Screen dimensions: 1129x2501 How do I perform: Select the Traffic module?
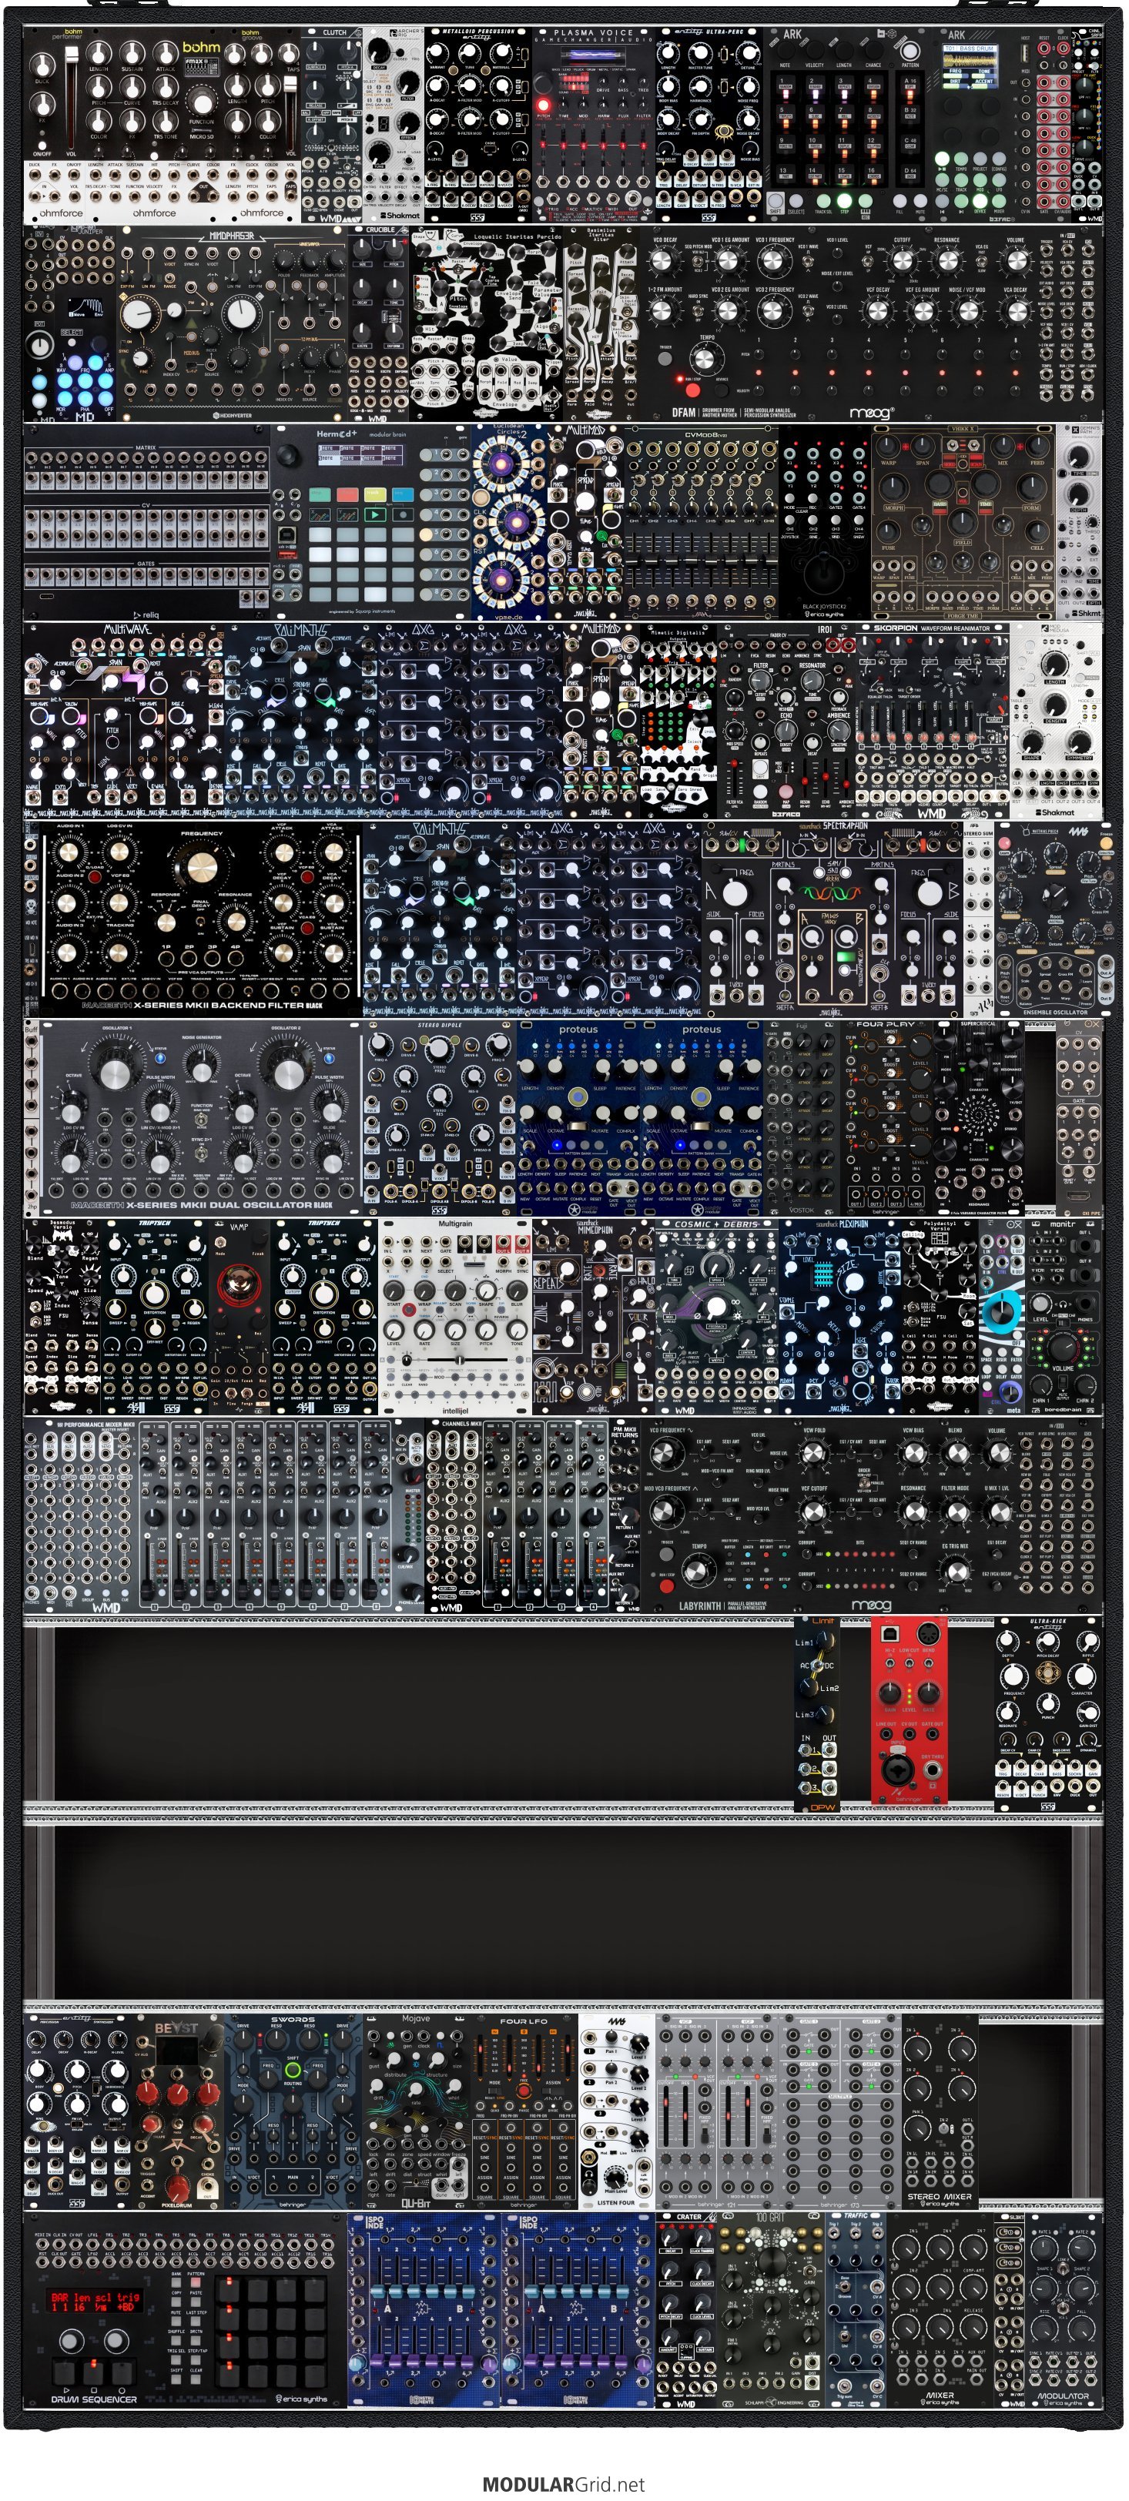click(856, 2310)
